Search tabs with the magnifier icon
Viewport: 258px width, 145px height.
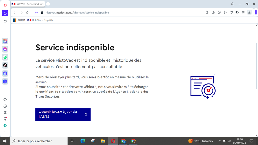pos(232,4)
